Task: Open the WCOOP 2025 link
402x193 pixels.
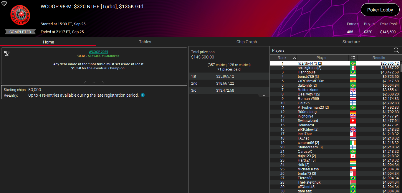Action: pyautogui.click(x=98, y=52)
